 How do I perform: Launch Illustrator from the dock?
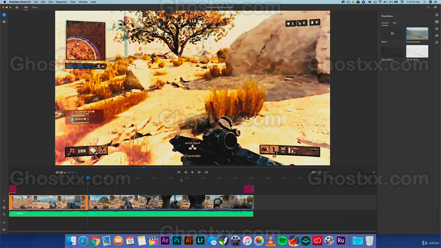[188, 240]
